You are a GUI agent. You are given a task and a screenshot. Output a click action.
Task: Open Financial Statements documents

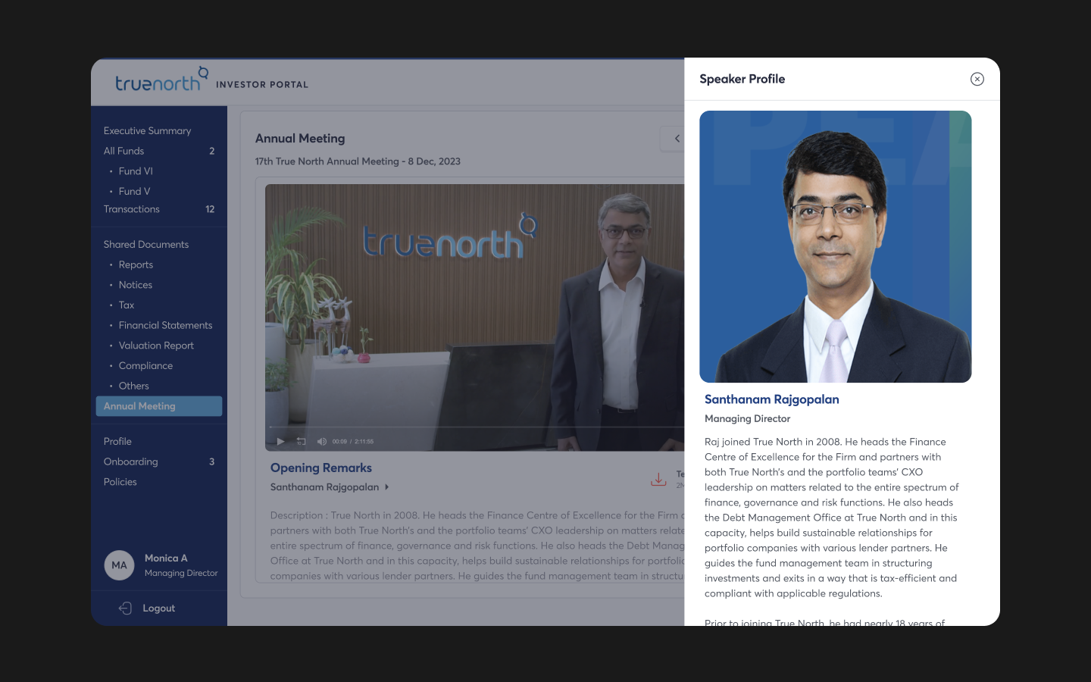click(165, 325)
